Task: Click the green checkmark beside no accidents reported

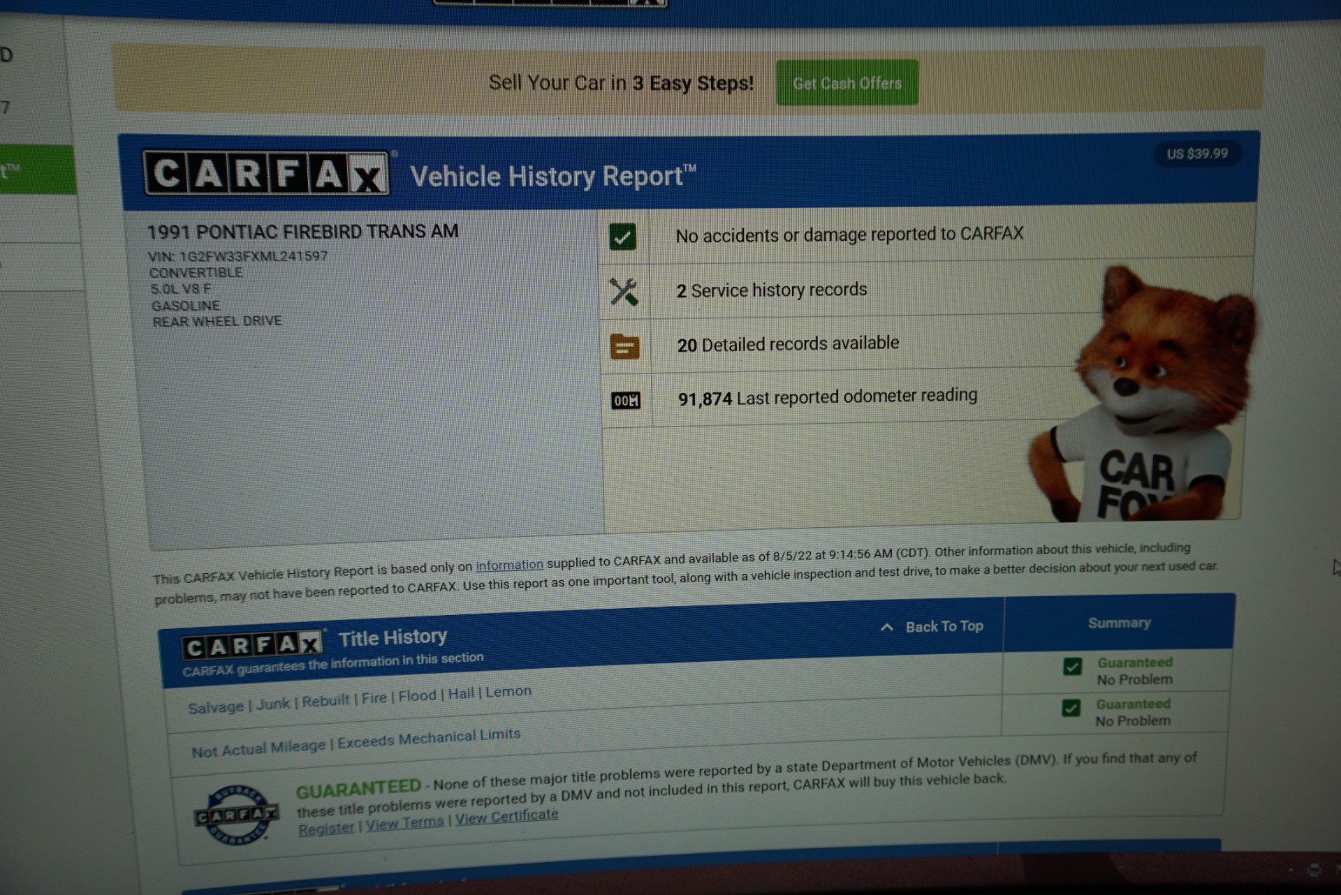Action: [x=622, y=237]
